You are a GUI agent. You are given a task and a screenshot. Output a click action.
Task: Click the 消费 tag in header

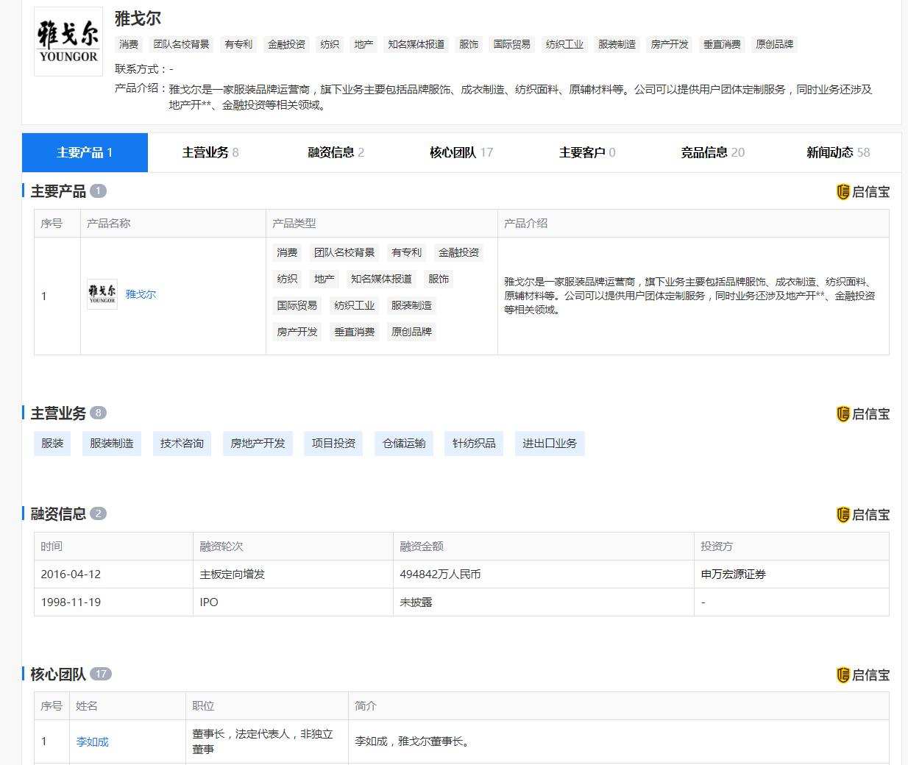(x=129, y=44)
